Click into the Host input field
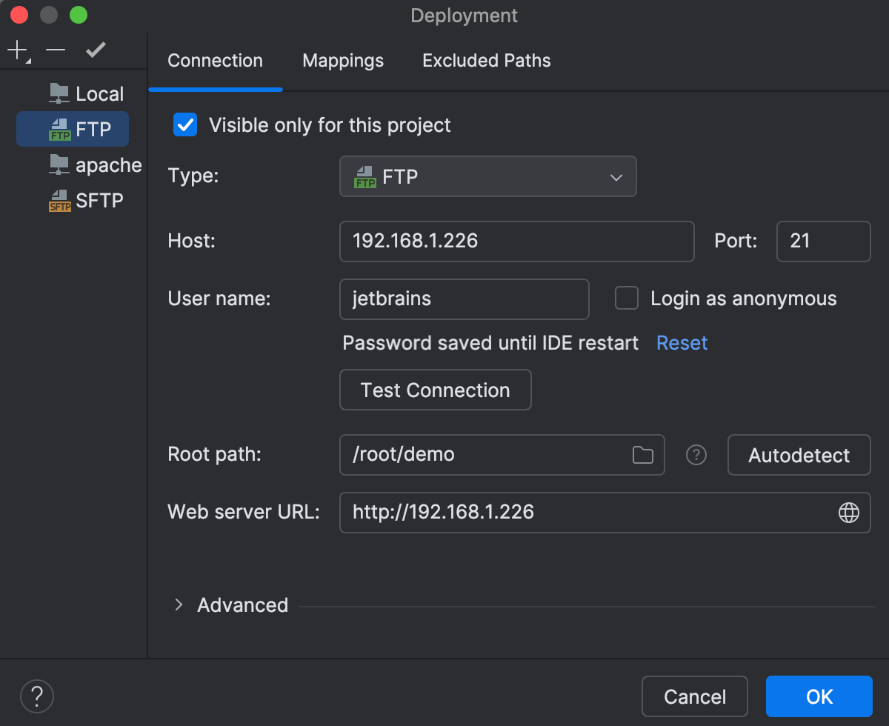 pyautogui.click(x=516, y=241)
